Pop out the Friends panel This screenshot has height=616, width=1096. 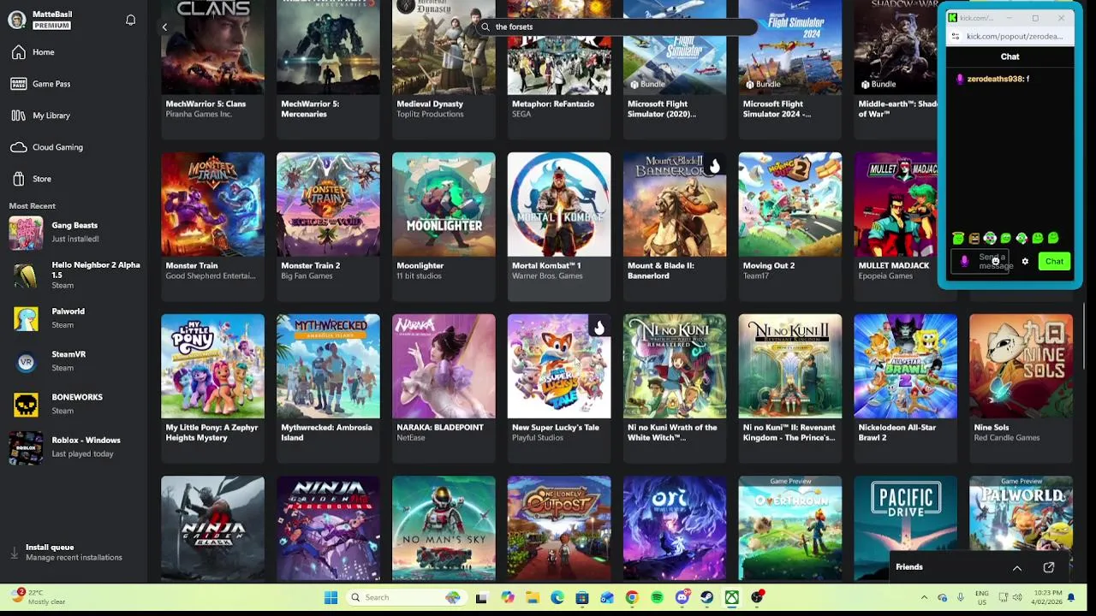pyautogui.click(x=1049, y=567)
